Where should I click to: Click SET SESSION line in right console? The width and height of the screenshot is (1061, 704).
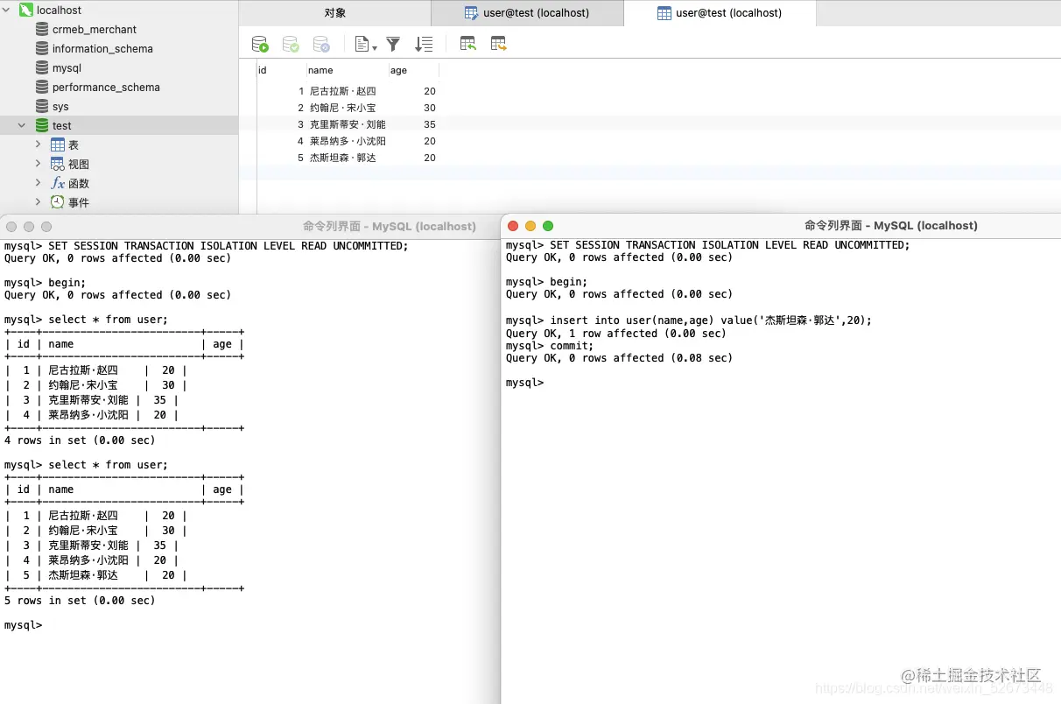(x=708, y=245)
